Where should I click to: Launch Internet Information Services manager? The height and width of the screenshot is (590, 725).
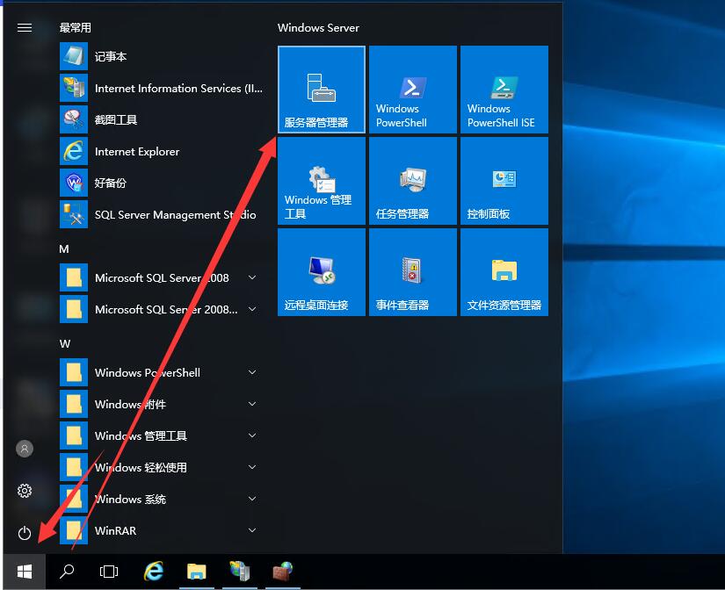[162, 88]
